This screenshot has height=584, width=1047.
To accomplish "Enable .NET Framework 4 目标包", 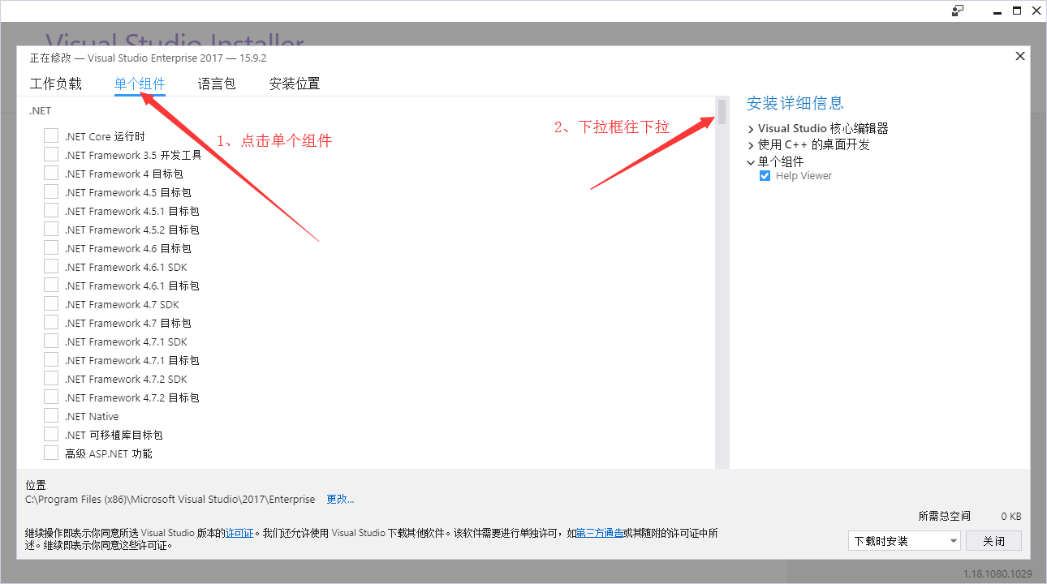I will (x=51, y=174).
